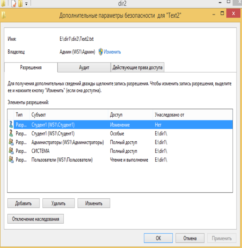Click the new folder icon in the dir2 window toolbar
The image size is (242, 248).
[x=20, y=3]
